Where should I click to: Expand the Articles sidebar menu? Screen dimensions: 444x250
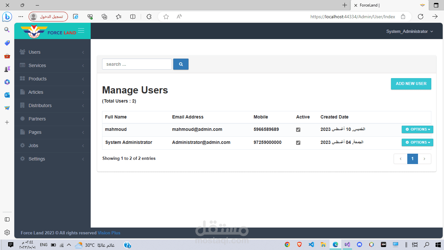52,92
